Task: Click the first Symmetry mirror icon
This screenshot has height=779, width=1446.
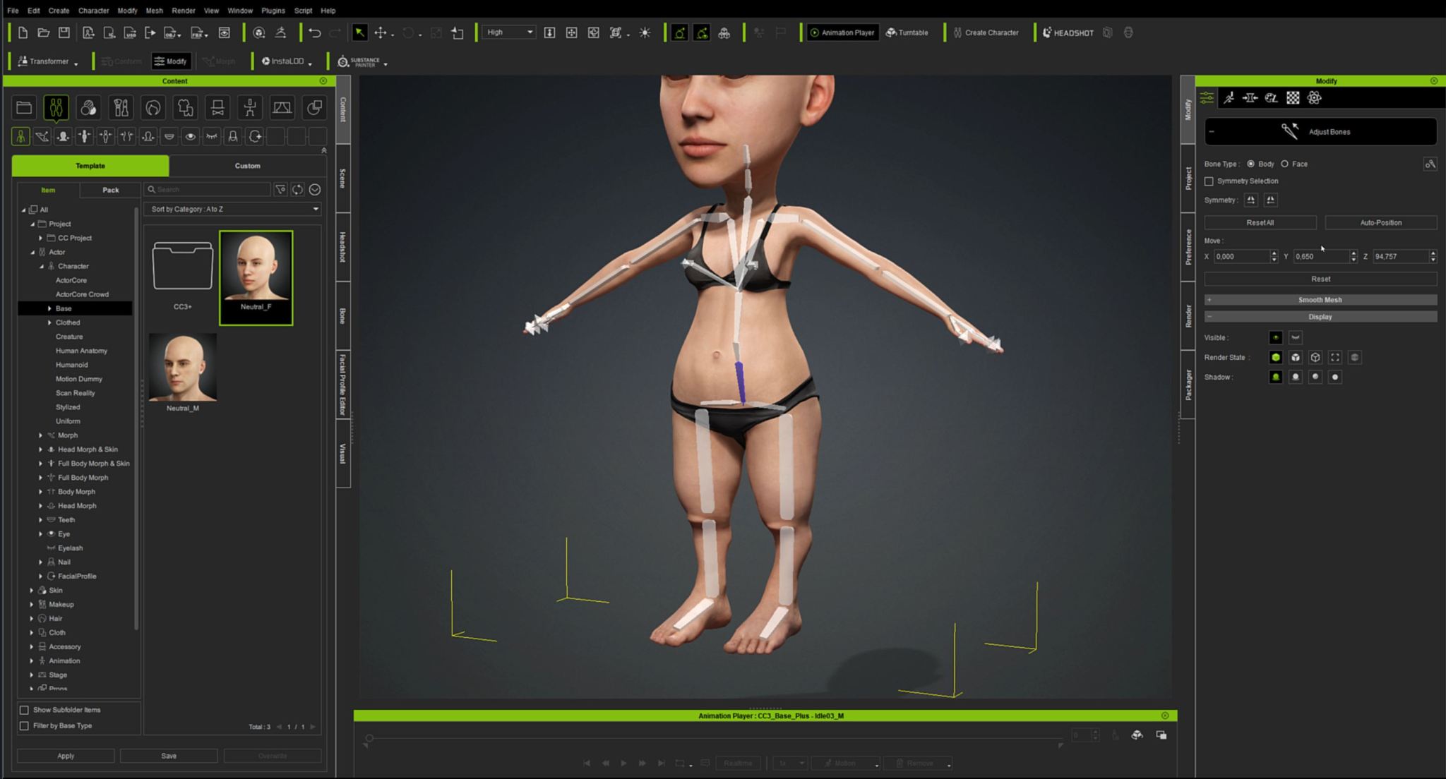Action: (x=1250, y=200)
